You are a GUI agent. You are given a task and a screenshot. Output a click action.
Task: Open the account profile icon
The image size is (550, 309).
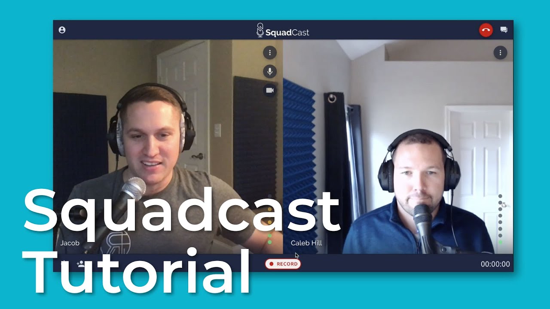[x=62, y=30]
